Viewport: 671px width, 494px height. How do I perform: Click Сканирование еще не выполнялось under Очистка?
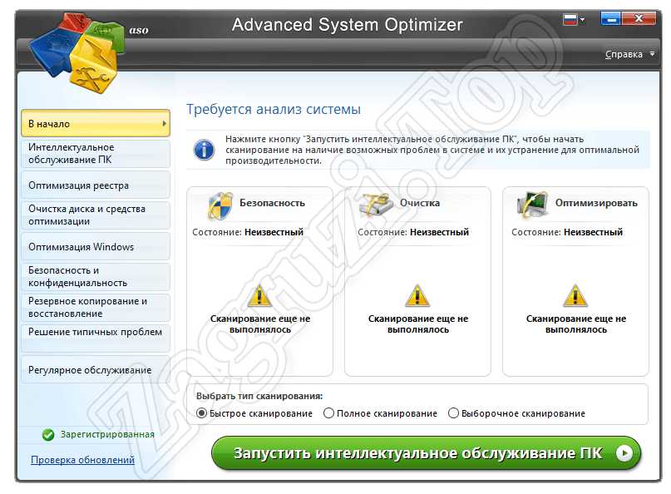pyautogui.click(x=418, y=324)
